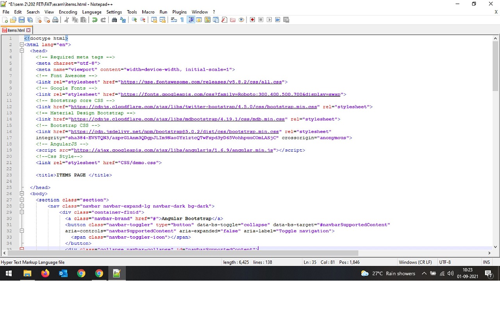This screenshot has height=331, width=500.
Task: Open the Windows Start menu
Action: pyautogui.click(x=9, y=273)
